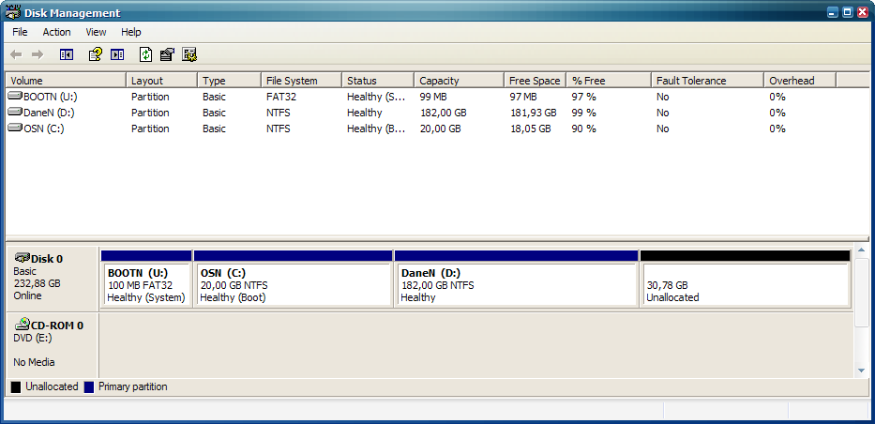This screenshot has width=875, height=424.
Task: Click the No Media text
Action: click(x=34, y=362)
